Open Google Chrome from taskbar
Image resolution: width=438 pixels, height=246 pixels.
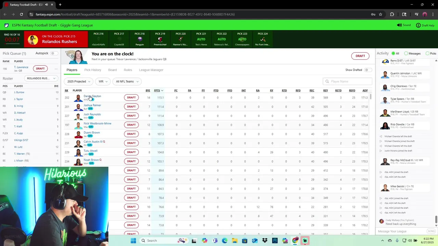(x=295, y=241)
